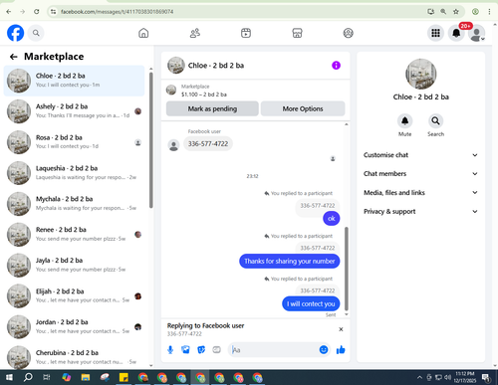Choose a sticker icon in composer
498x385 pixels.
click(x=201, y=349)
